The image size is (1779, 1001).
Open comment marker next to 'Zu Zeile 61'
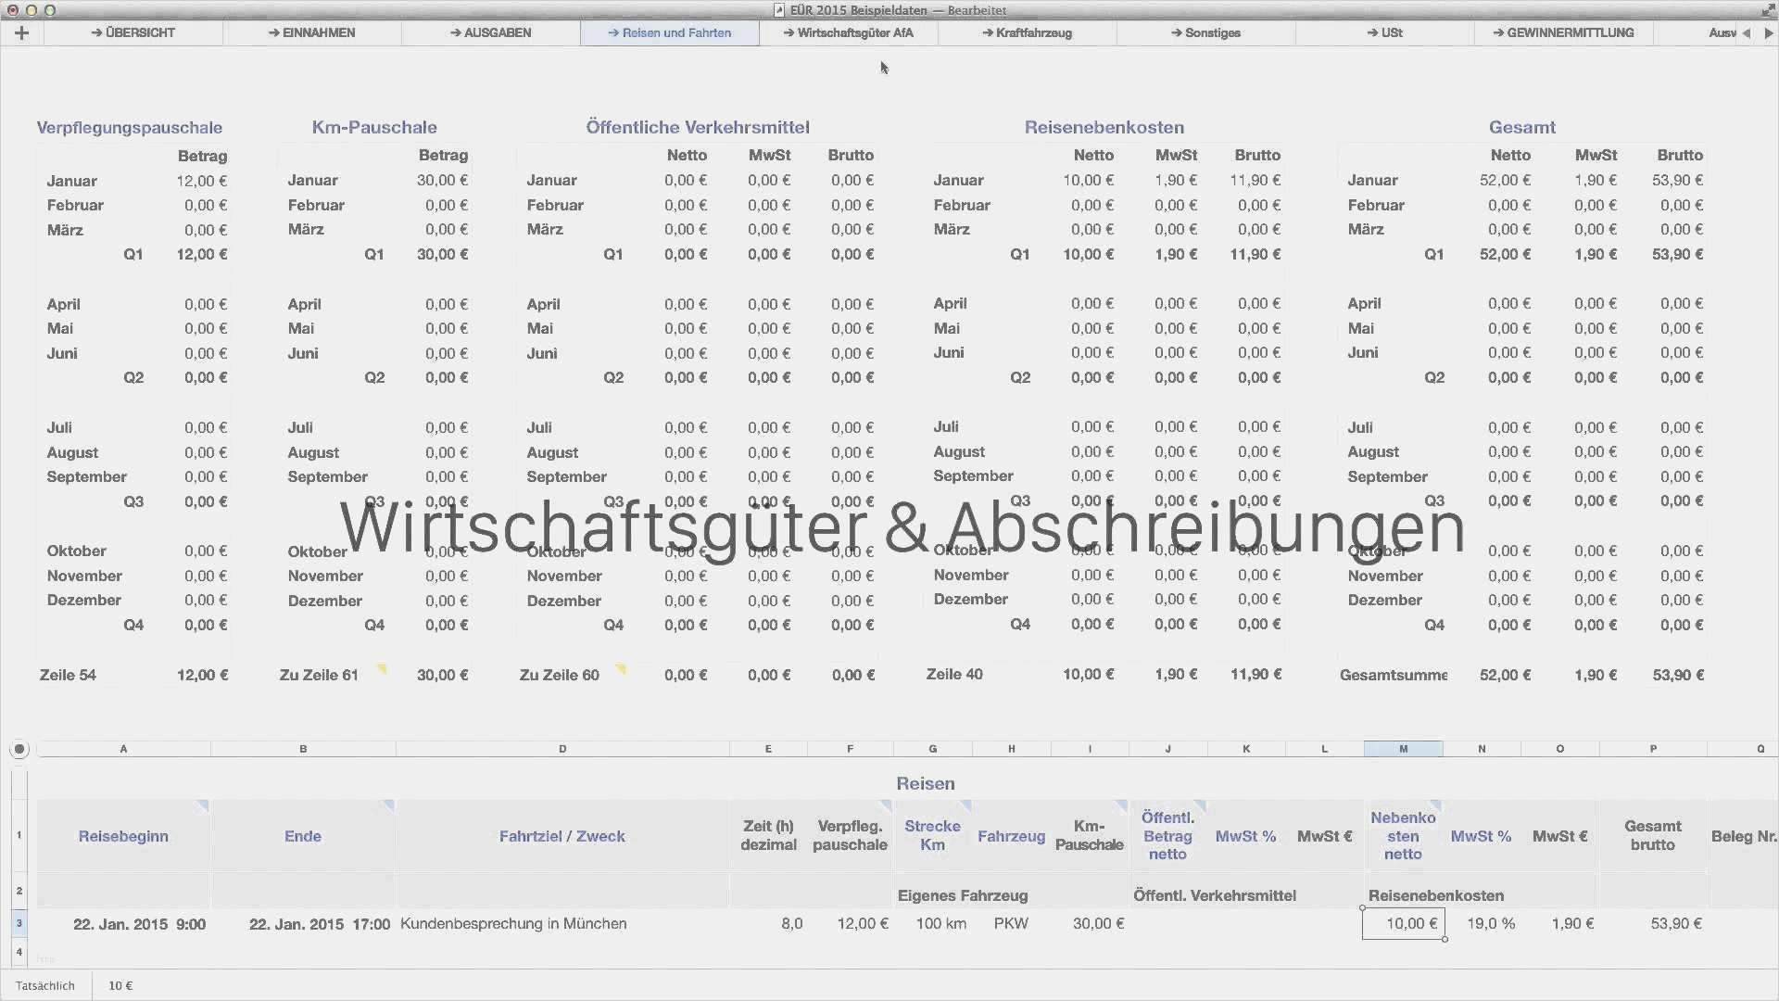pyautogui.click(x=381, y=668)
